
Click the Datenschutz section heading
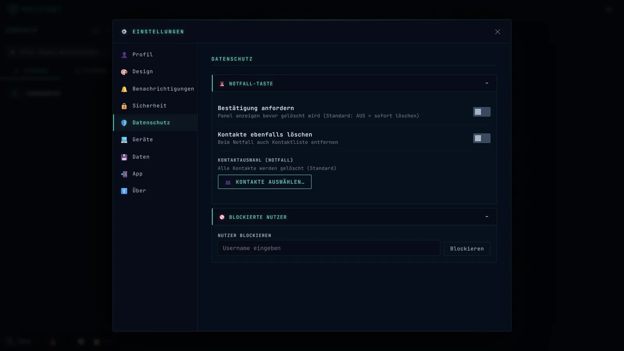tap(232, 59)
